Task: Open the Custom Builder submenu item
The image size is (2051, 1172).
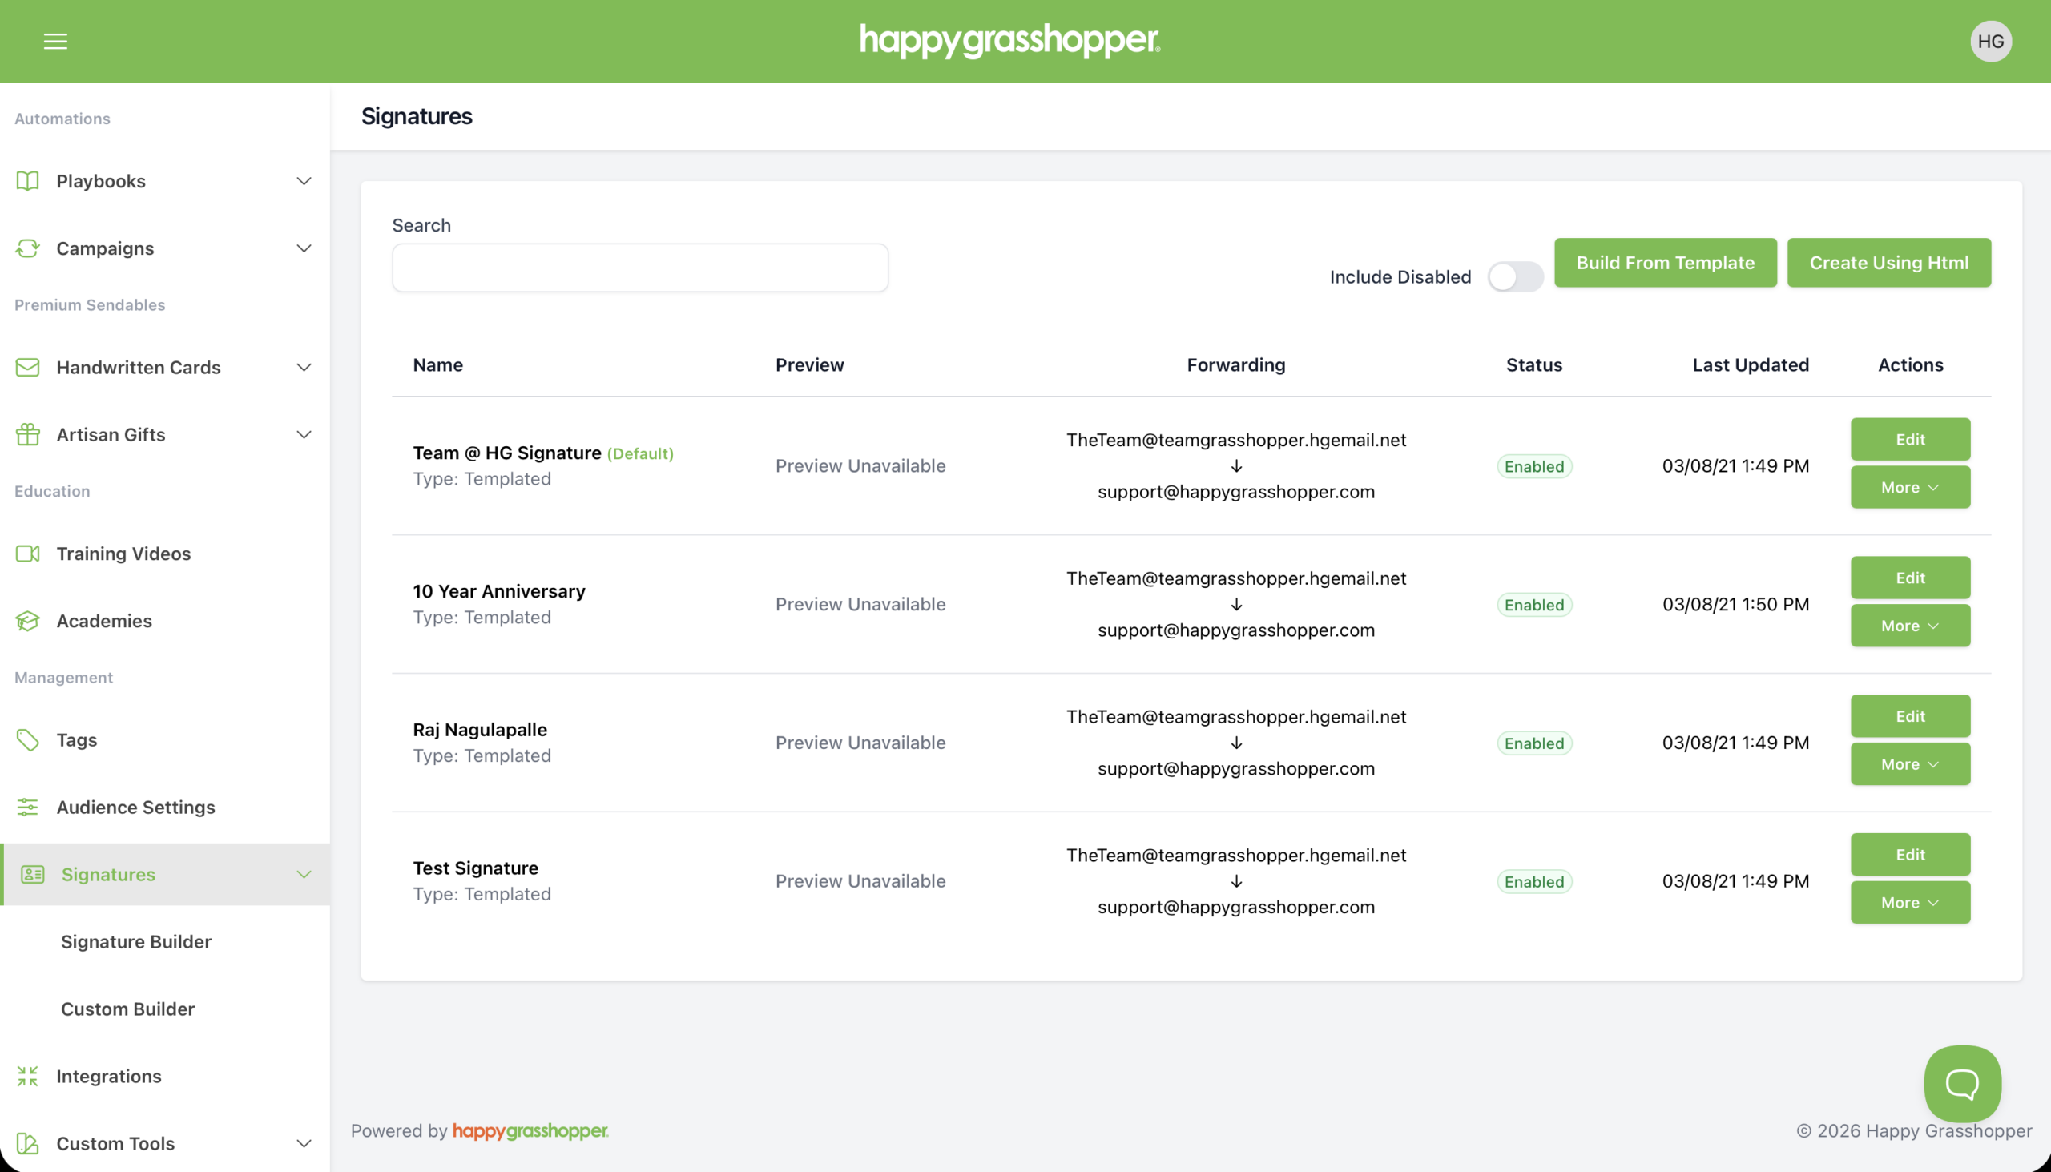Action: pyautogui.click(x=128, y=1009)
